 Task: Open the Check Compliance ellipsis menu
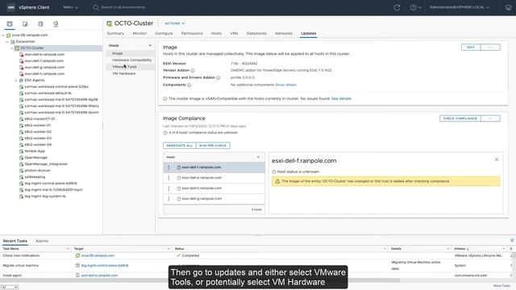[490, 118]
